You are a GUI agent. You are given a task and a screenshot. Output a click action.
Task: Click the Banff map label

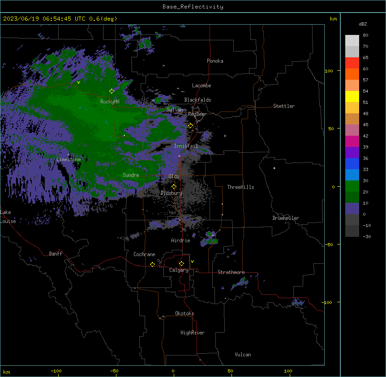56,254
